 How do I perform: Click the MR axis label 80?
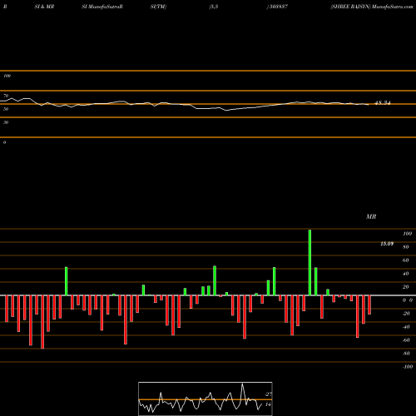click(406, 247)
